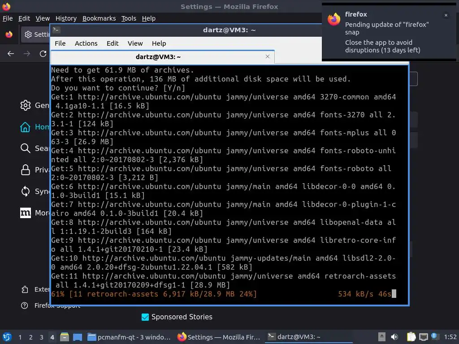Click terminal download progress line 61%

coord(224,294)
